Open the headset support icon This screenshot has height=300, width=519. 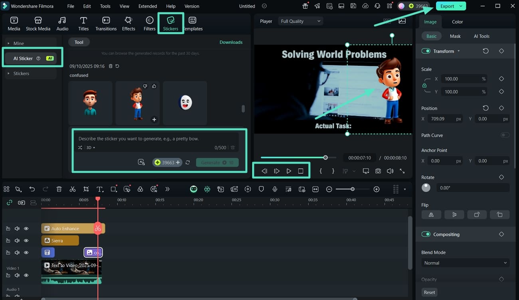(377, 6)
